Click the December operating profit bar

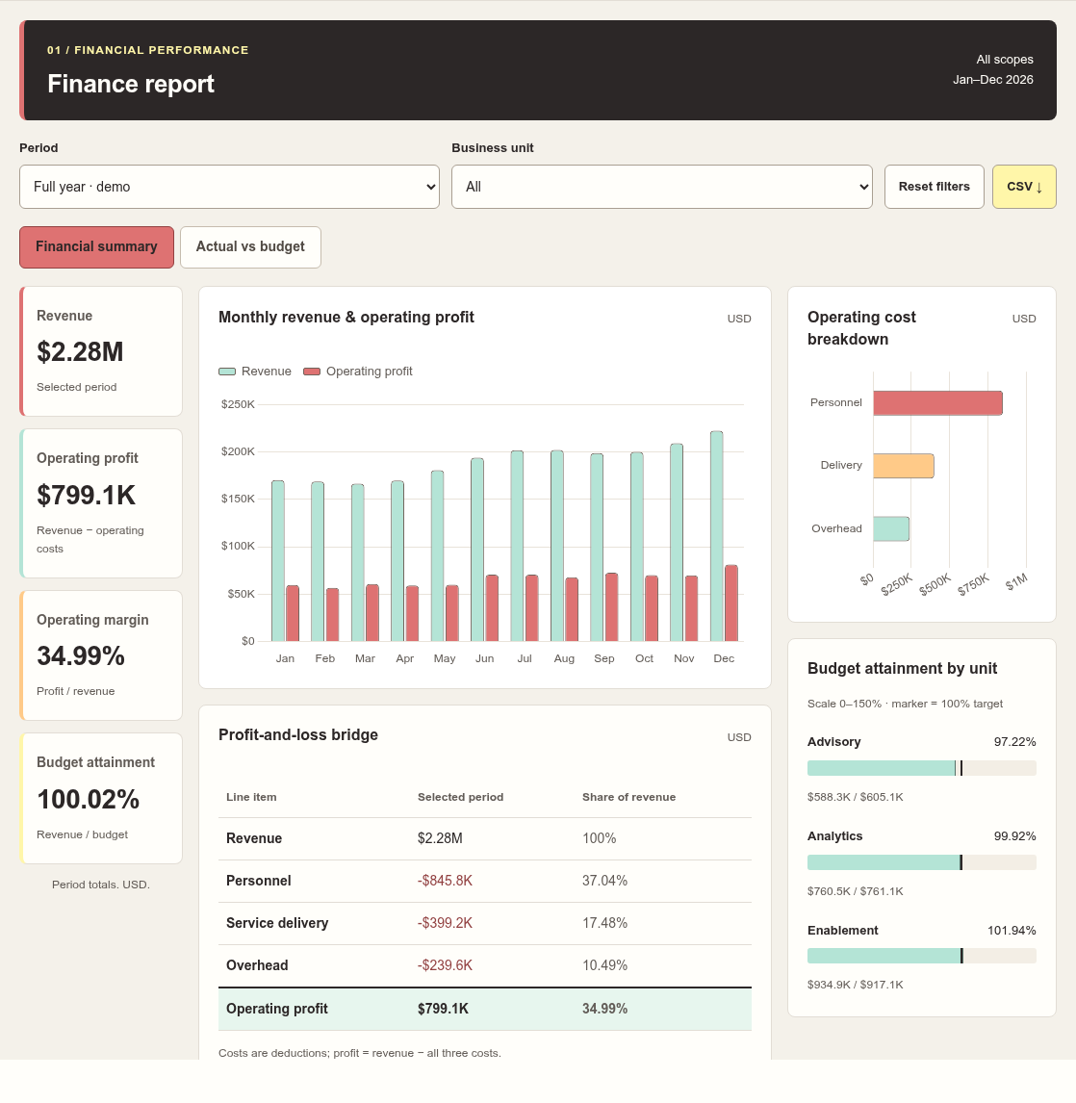[x=731, y=603]
